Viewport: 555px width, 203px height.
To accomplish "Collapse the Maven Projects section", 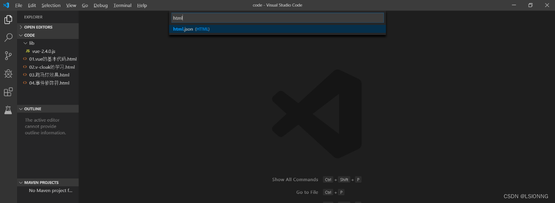I will 48,182.
